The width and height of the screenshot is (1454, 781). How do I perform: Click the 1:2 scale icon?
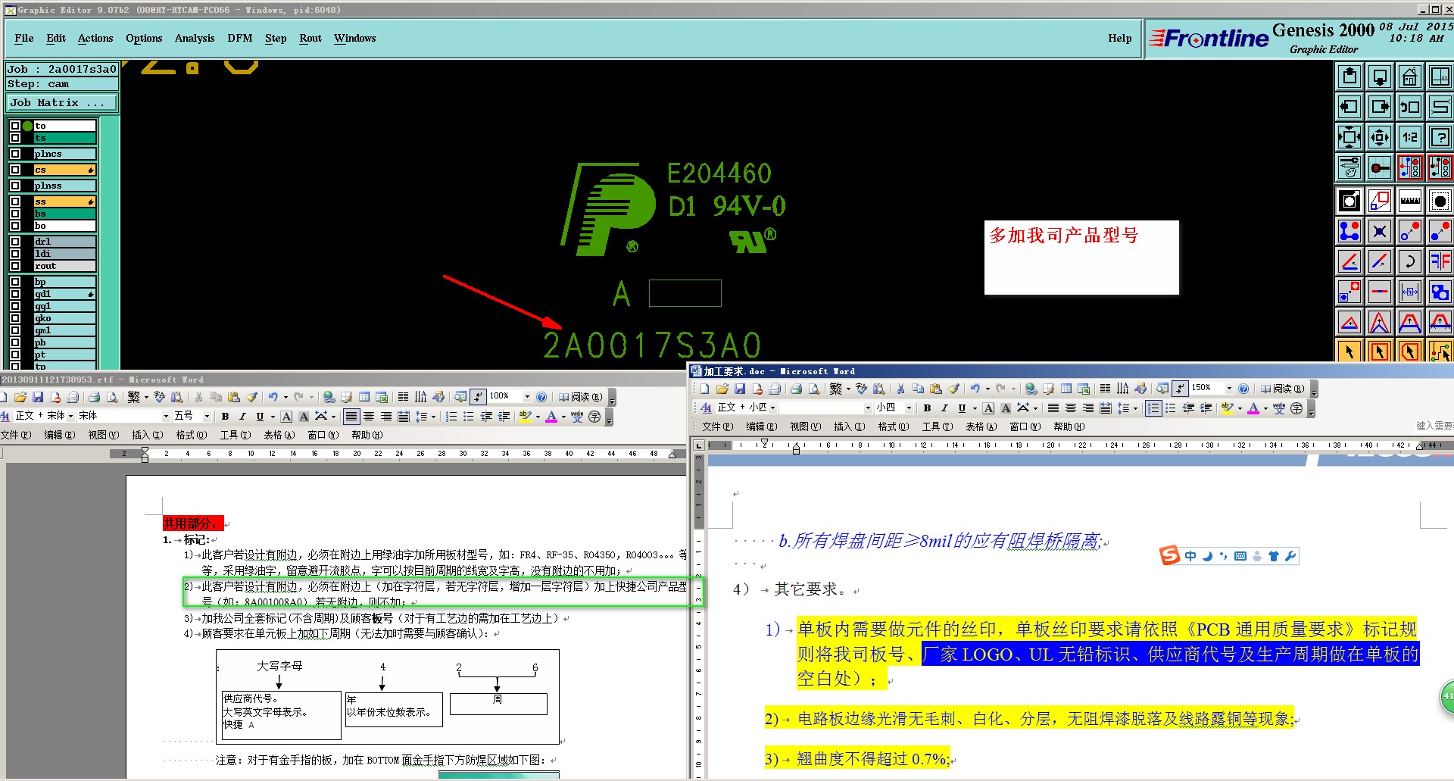[1409, 137]
